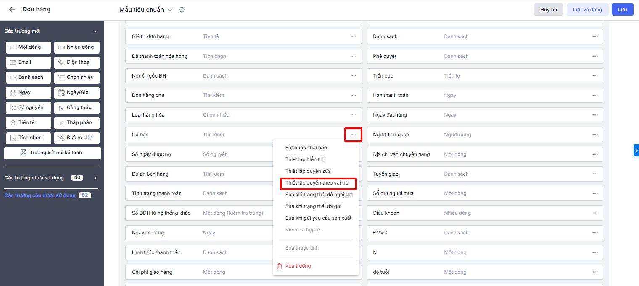Viewport: 639px width, 286px height.
Task: Click the back arrow next to Đơn hàng
Action: tap(12, 10)
